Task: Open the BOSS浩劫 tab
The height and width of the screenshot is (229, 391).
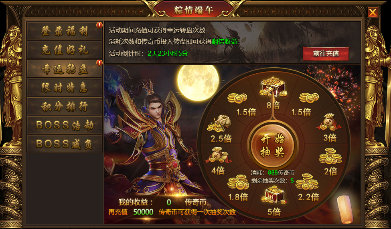Action: click(65, 125)
